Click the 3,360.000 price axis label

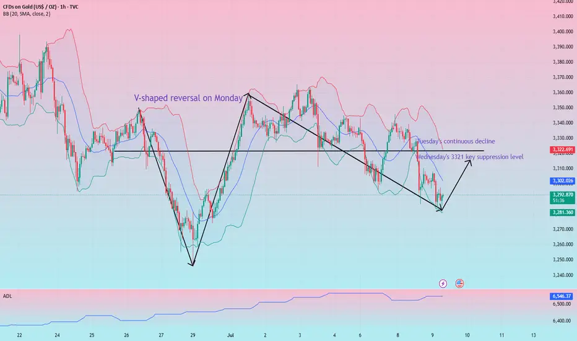pos(563,92)
